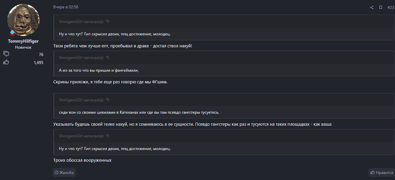The height and width of the screenshot is (180, 395).
Task: Click the share post icon
Action: tap(372, 7)
